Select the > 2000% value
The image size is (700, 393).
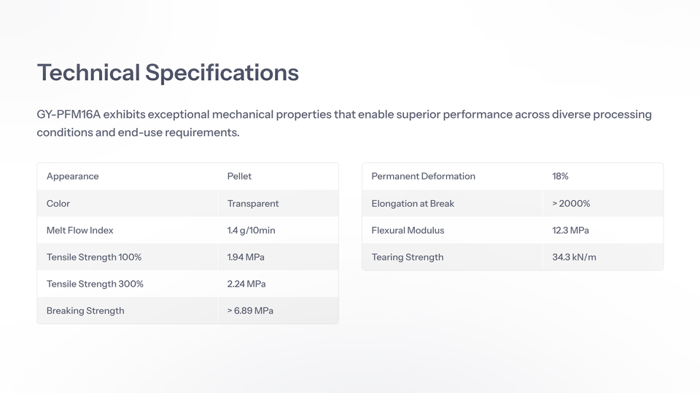tap(571, 204)
